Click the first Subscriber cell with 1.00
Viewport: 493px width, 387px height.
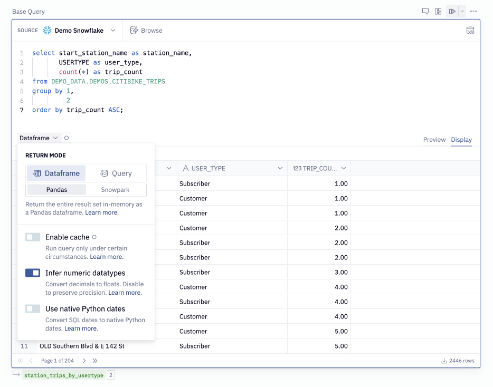click(231, 184)
